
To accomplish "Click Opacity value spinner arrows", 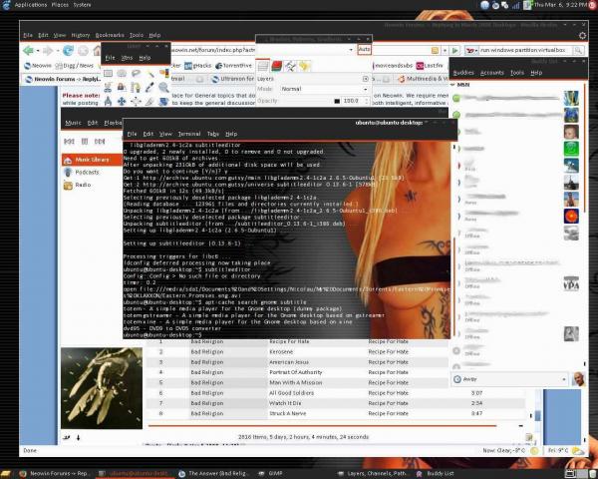I will click(x=367, y=101).
